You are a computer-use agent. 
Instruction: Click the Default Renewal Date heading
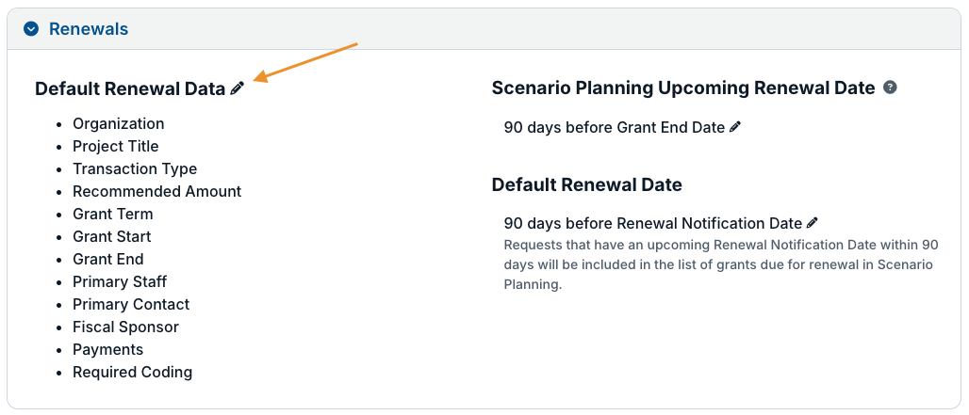pyautogui.click(x=586, y=184)
